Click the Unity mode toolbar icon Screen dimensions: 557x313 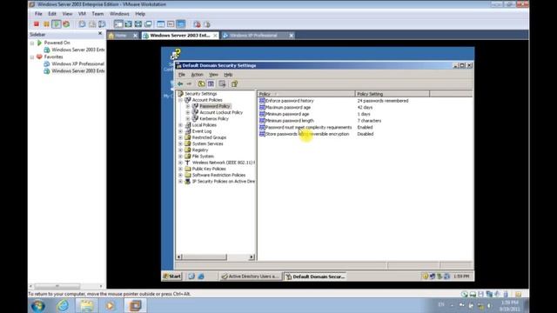click(x=148, y=24)
